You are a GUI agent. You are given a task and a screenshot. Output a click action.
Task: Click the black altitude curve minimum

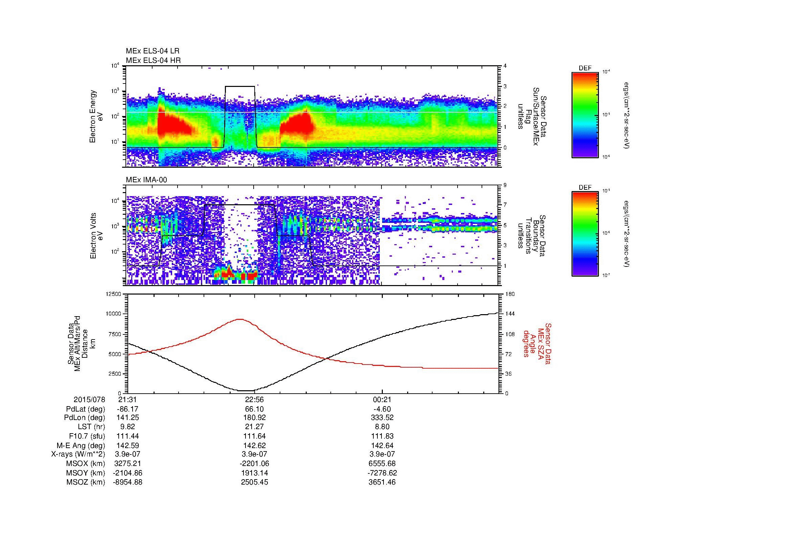click(247, 391)
